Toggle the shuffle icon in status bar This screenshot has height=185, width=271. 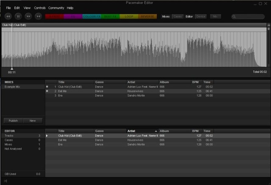(x=6, y=181)
